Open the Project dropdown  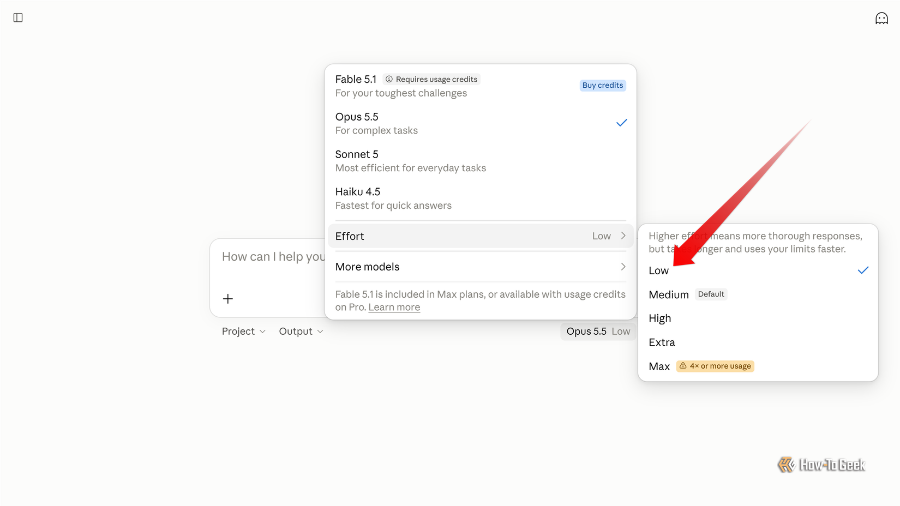(x=243, y=332)
